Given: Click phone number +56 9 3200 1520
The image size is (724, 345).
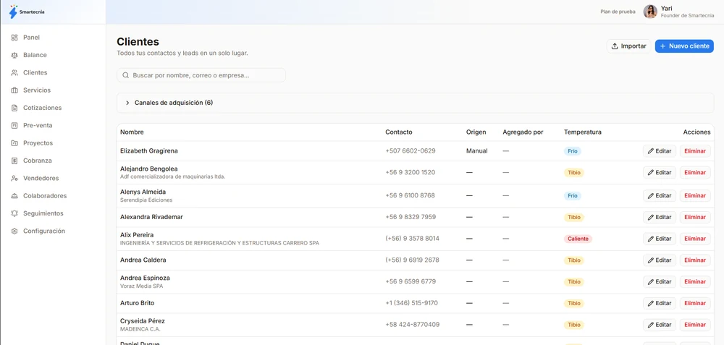Looking at the screenshot, I should point(410,172).
